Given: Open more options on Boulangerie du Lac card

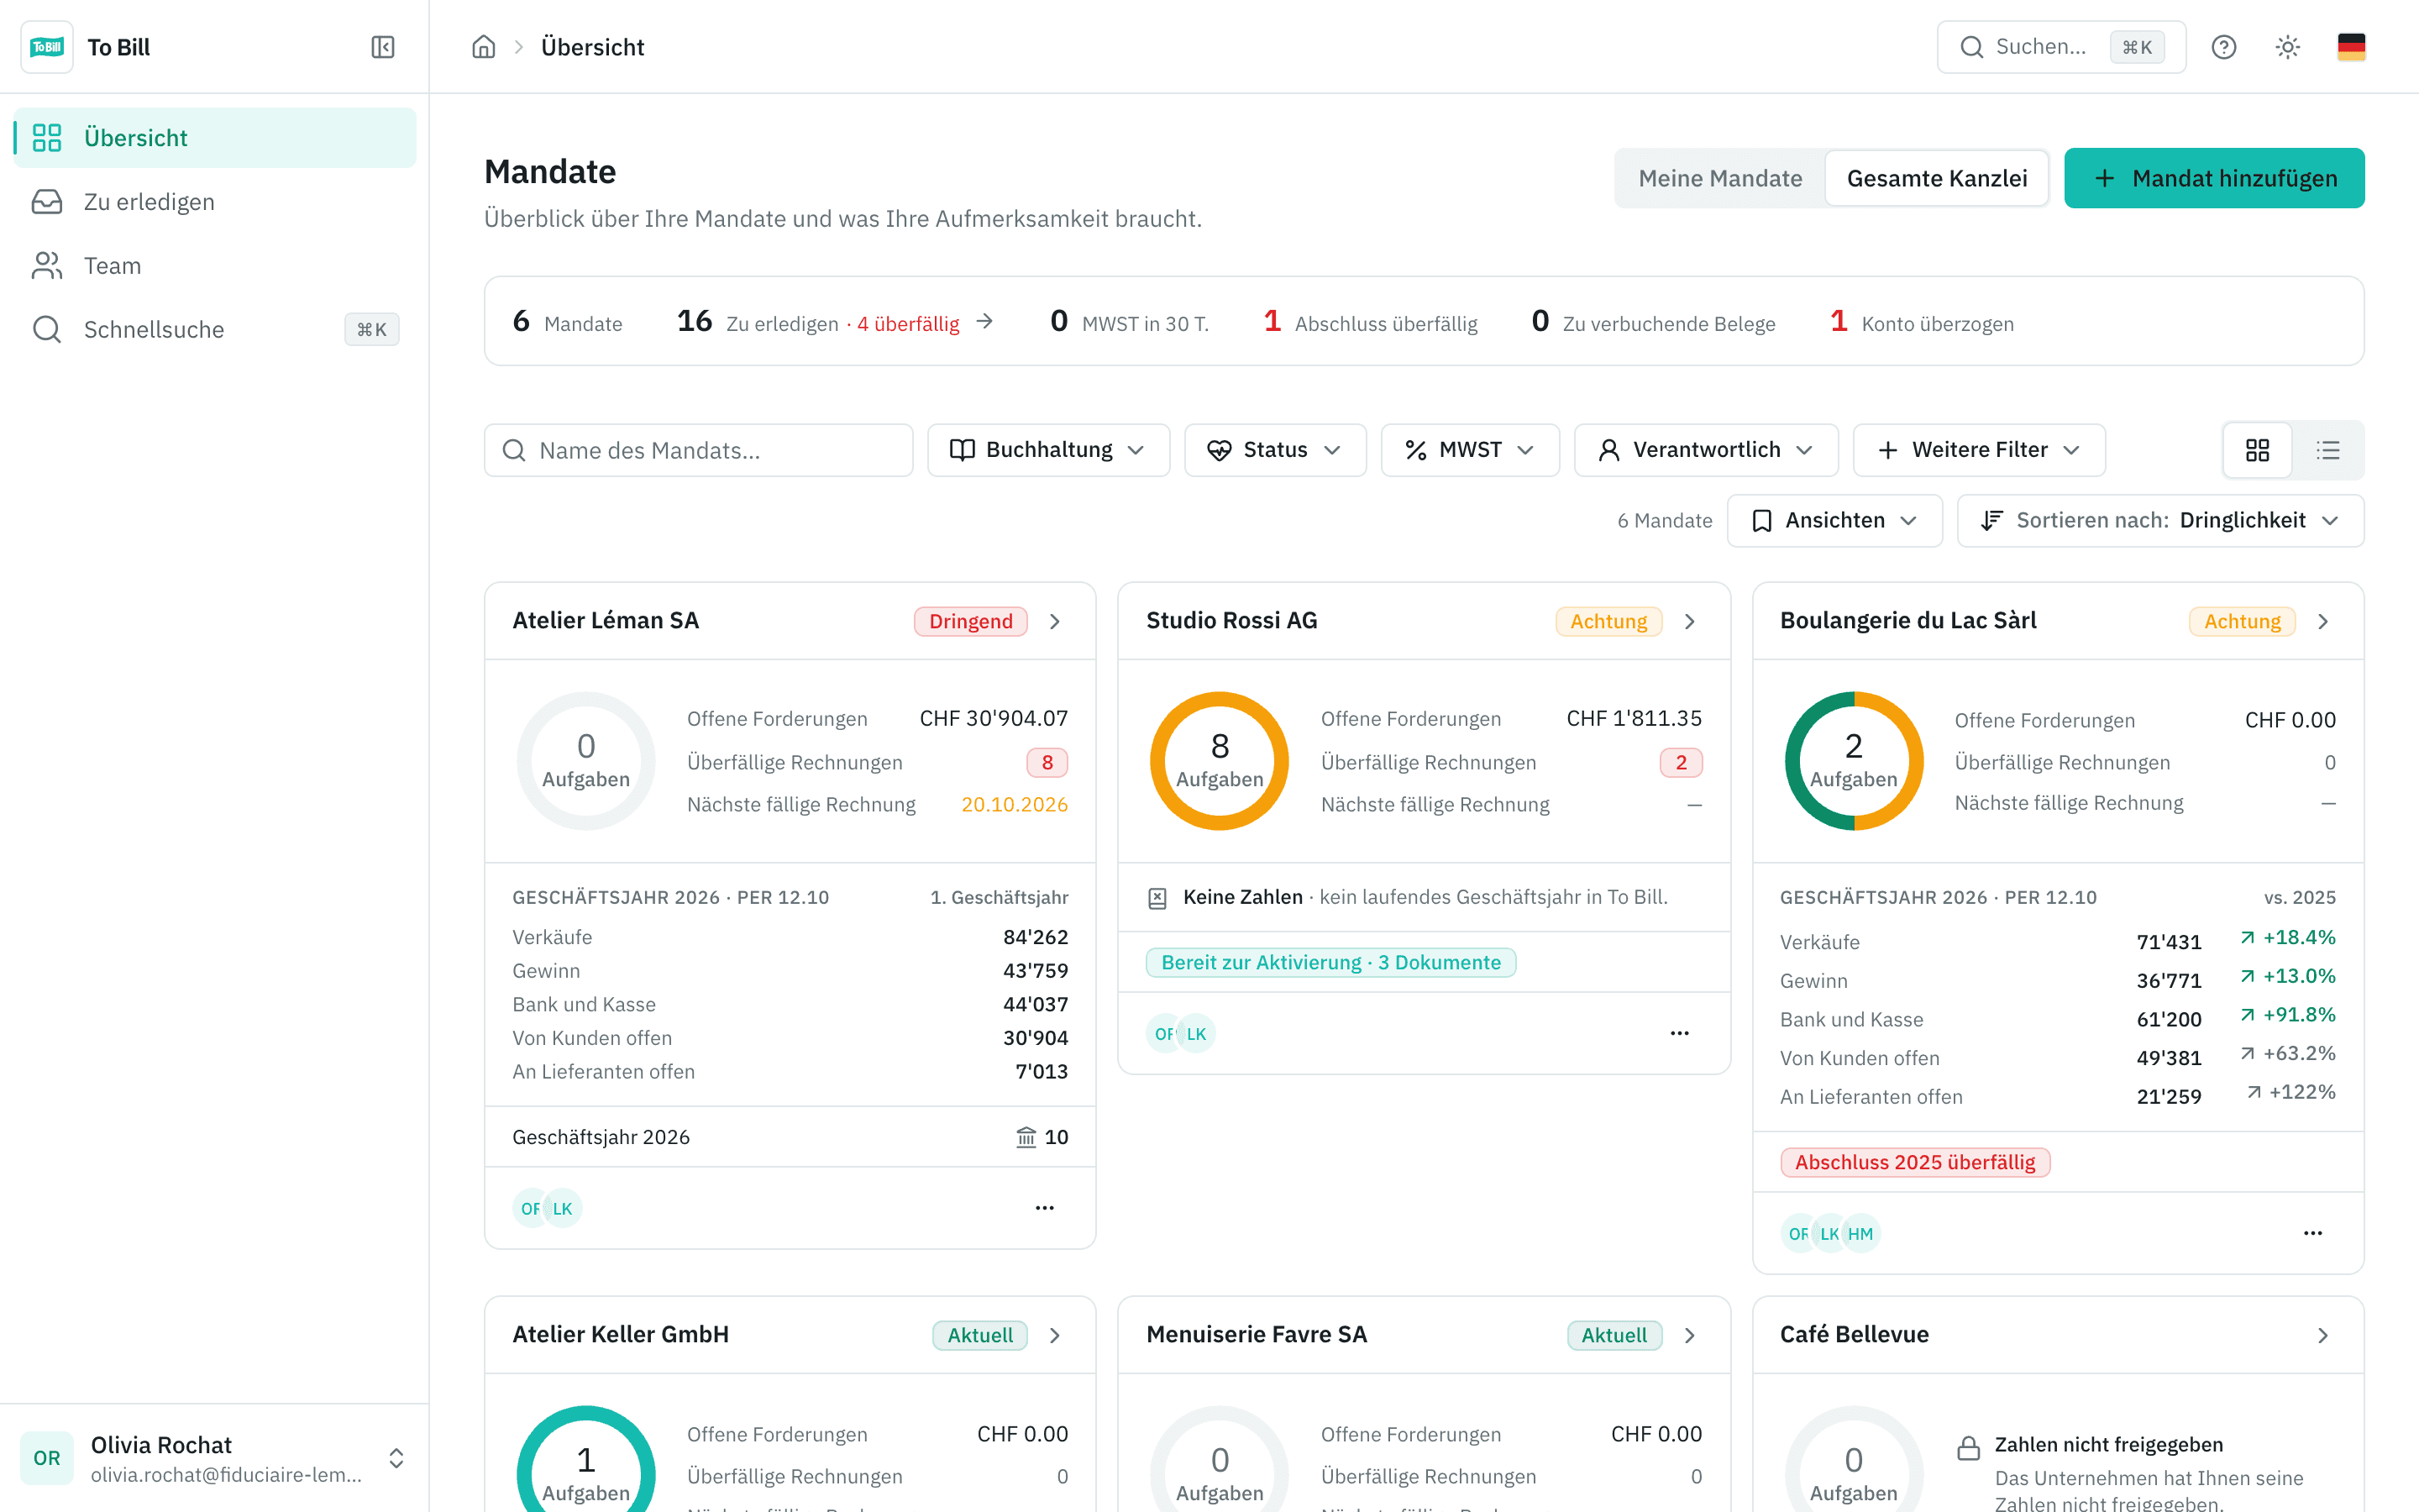Looking at the screenshot, I should coord(2313,1233).
